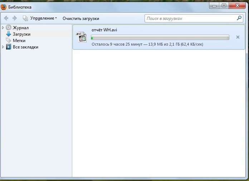
Task: Minimize the Библиотека window
Action: point(214,6)
